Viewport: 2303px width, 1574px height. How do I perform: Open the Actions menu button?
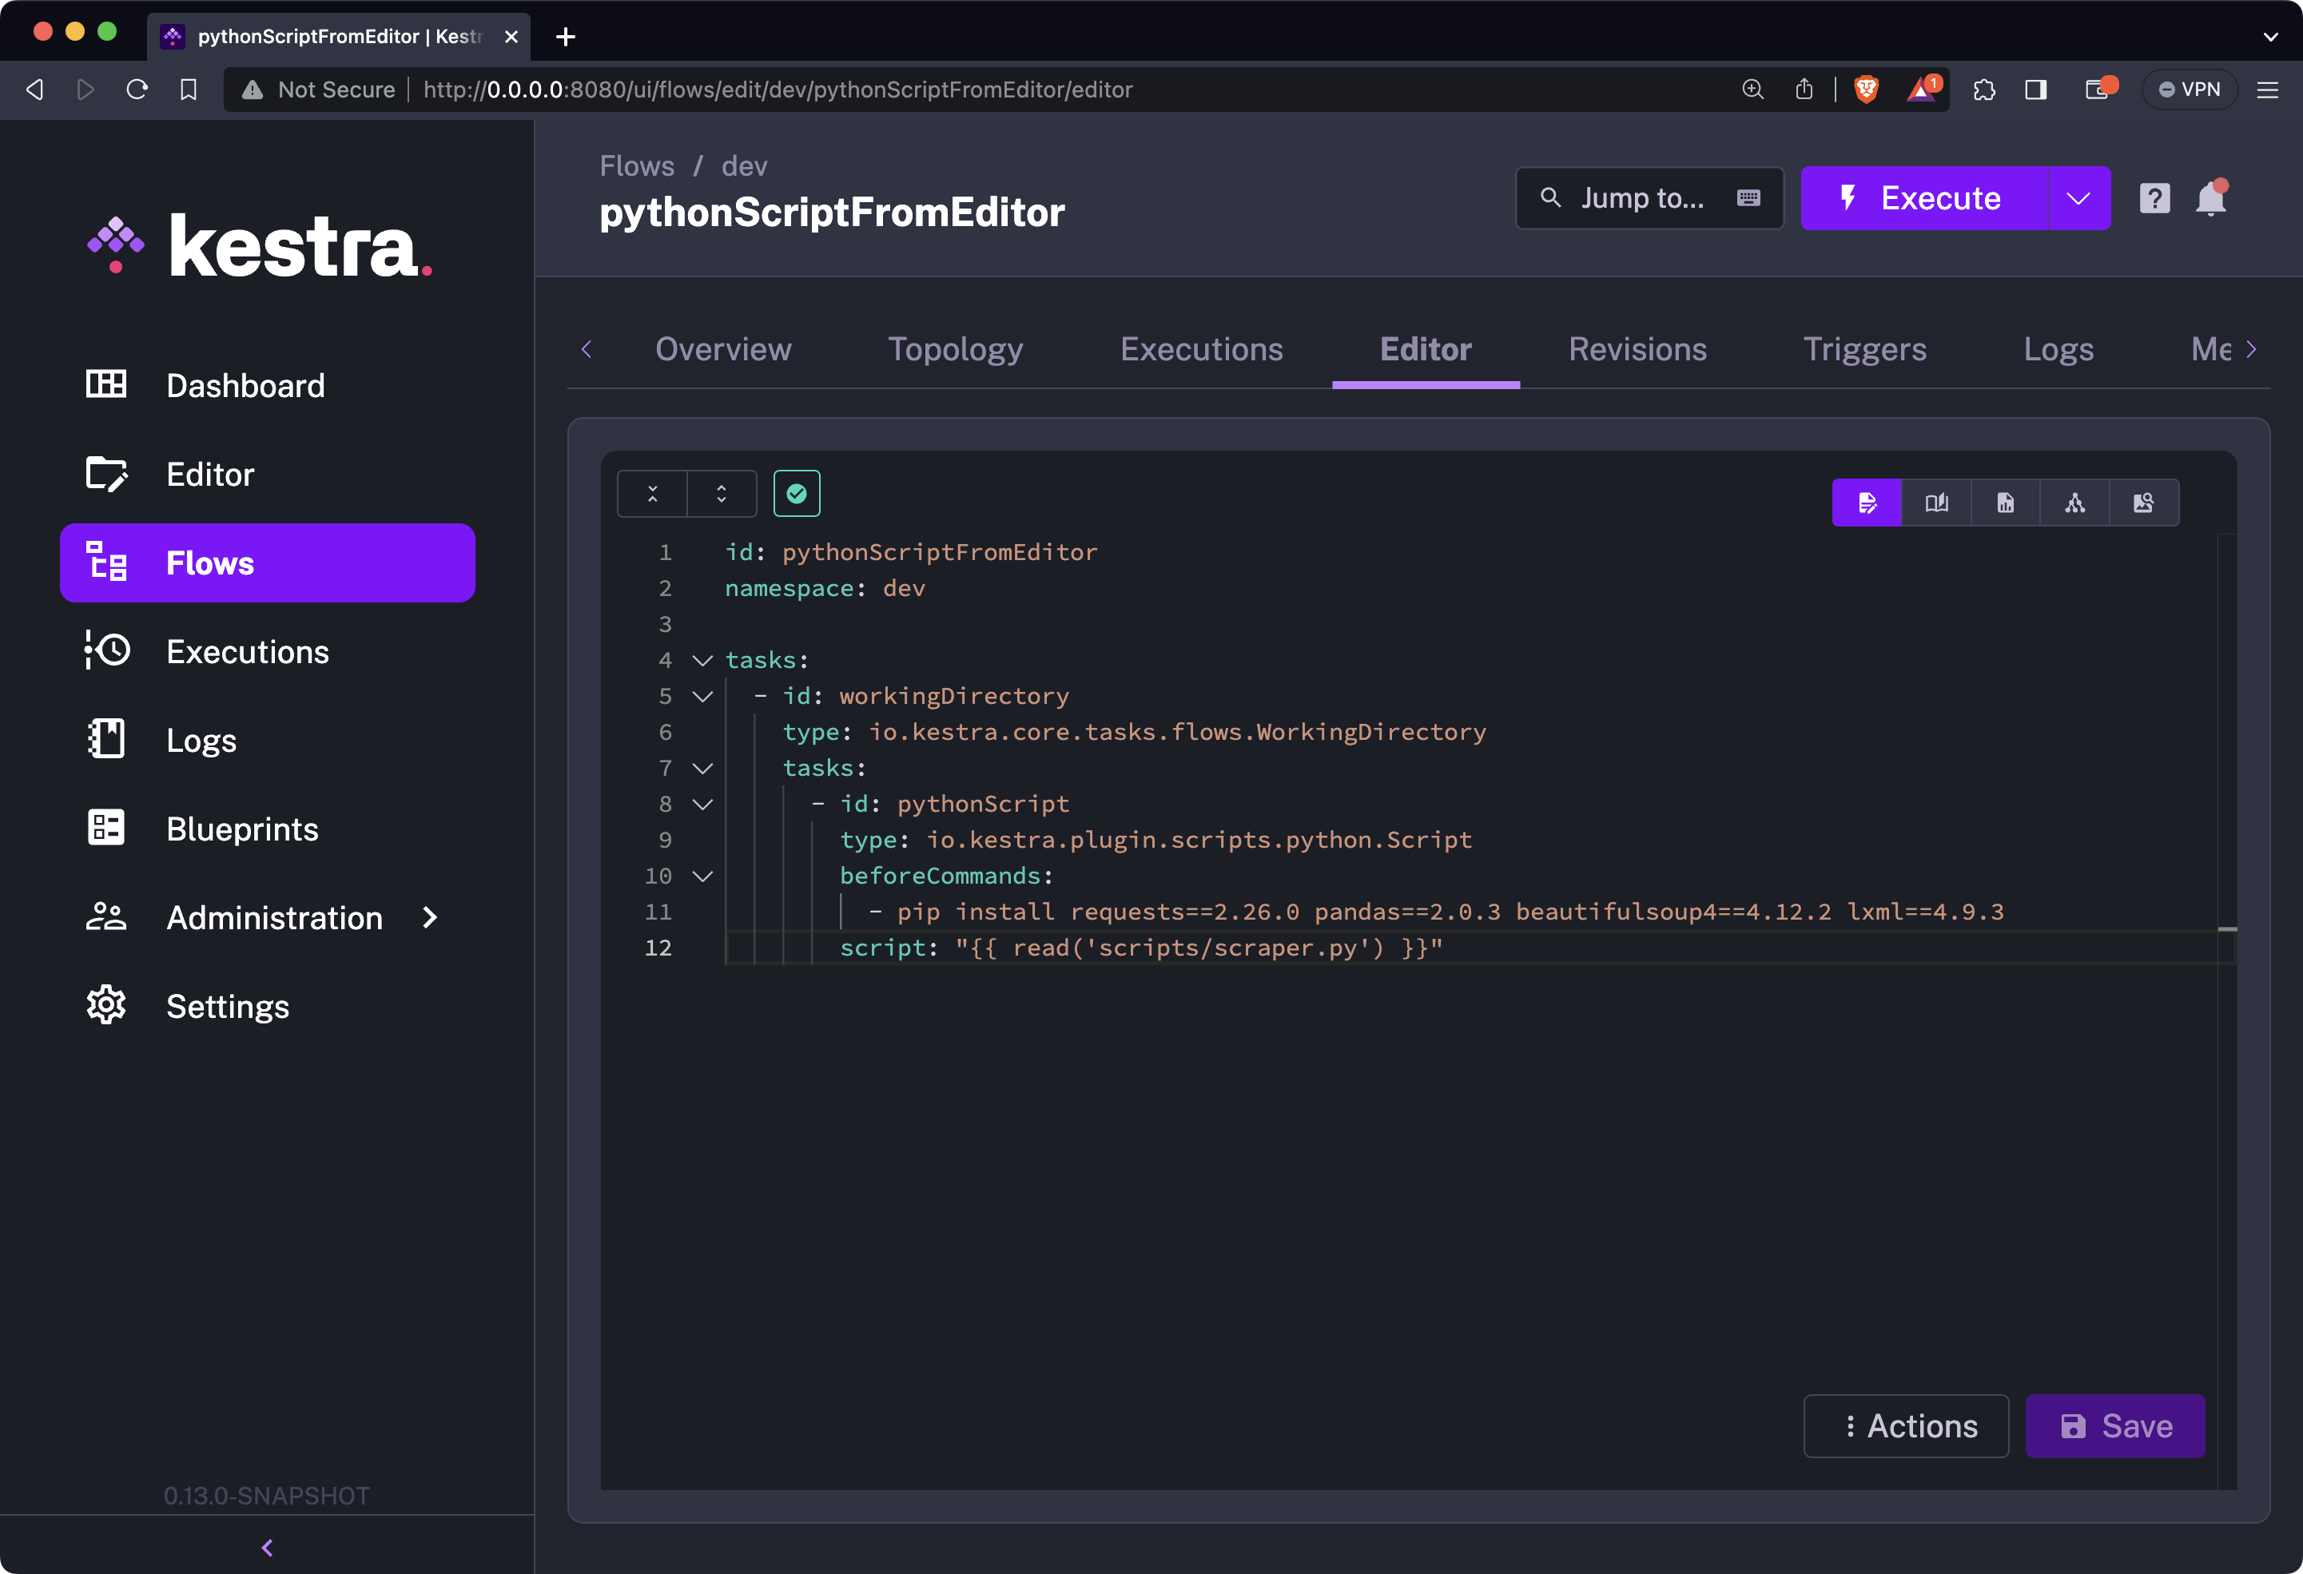(1906, 1425)
